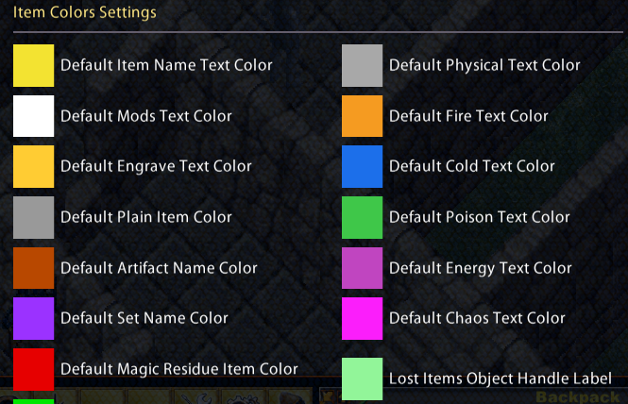Click the Backpack label
Screen dimensions: 628x404
click(x=578, y=397)
